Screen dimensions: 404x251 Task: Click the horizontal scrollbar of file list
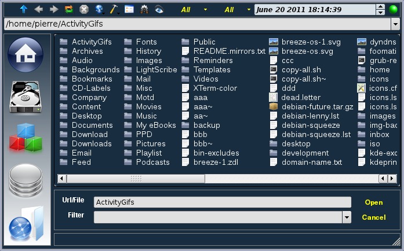[226, 179]
